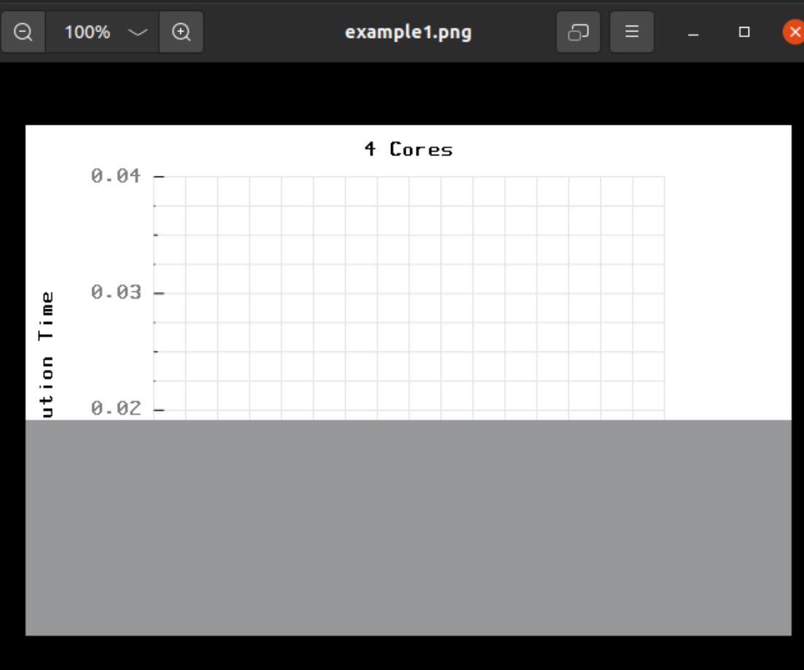Open the 100% zoom level dropdown

click(x=137, y=32)
